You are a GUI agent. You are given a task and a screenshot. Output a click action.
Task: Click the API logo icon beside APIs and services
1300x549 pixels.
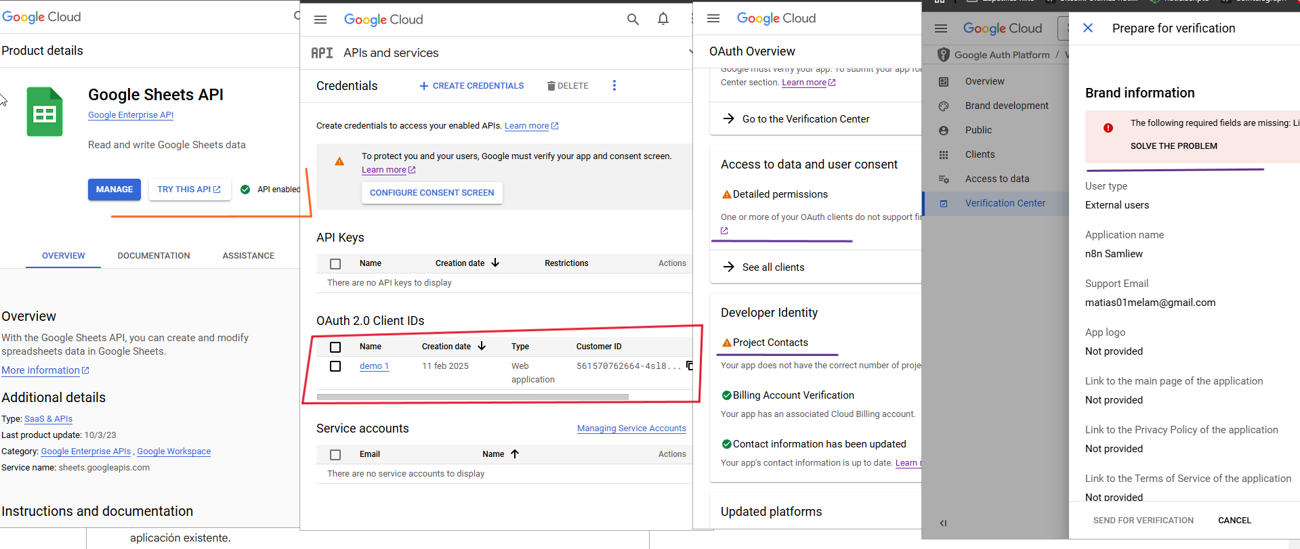[x=322, y=53]
